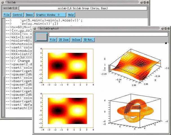Screen dimensions: 171x135
Task: Click the 3D surface plot at top right
Action: (x=135, y=66)
